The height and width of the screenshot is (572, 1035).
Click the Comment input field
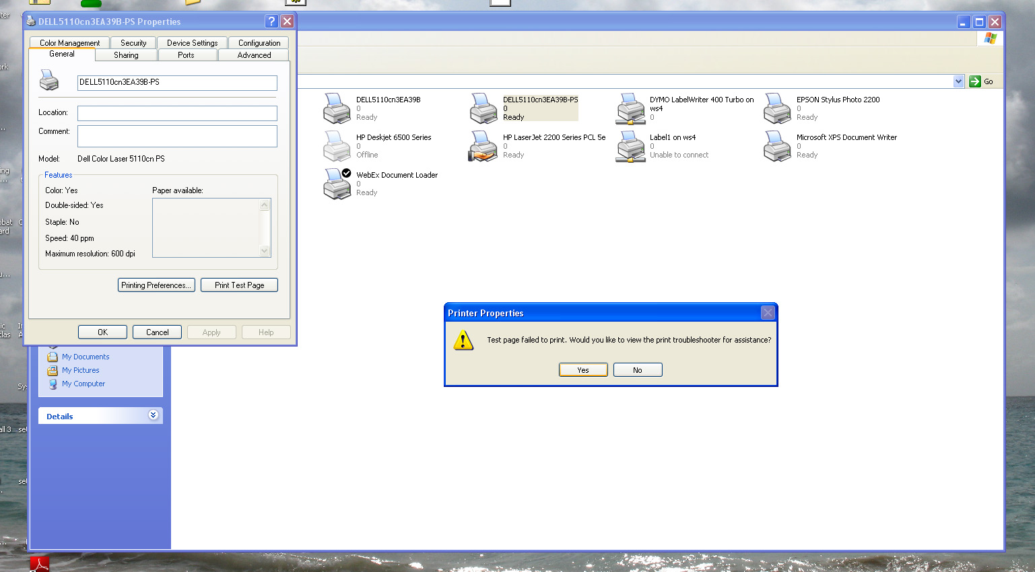click(177, 136)
